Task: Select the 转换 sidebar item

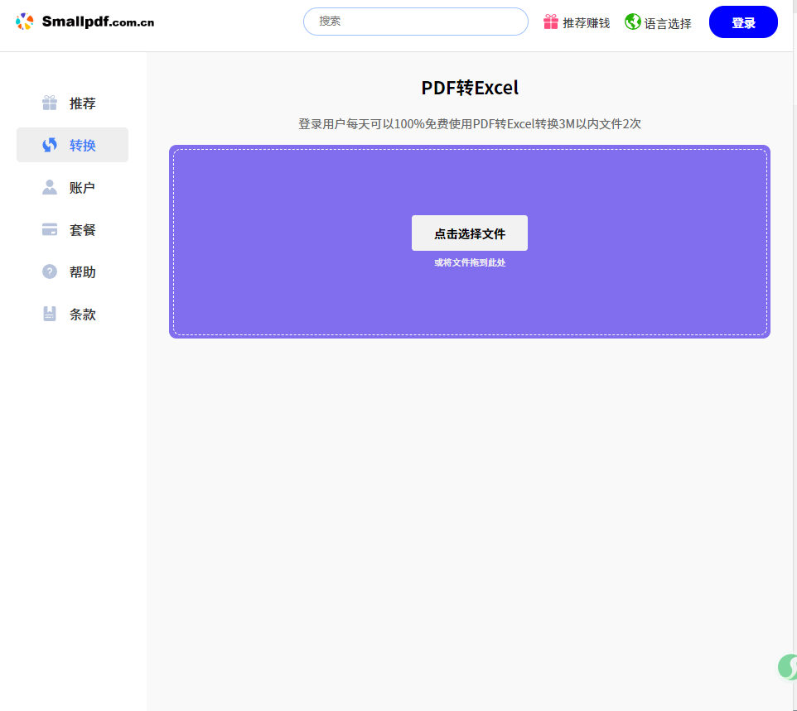Action: (x=72, y=145)
